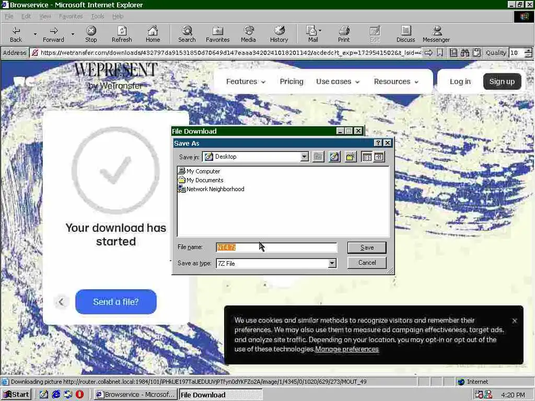Open the Media toolbar button
The height and width of the screenshot is (401, 535).
point(248,34)
